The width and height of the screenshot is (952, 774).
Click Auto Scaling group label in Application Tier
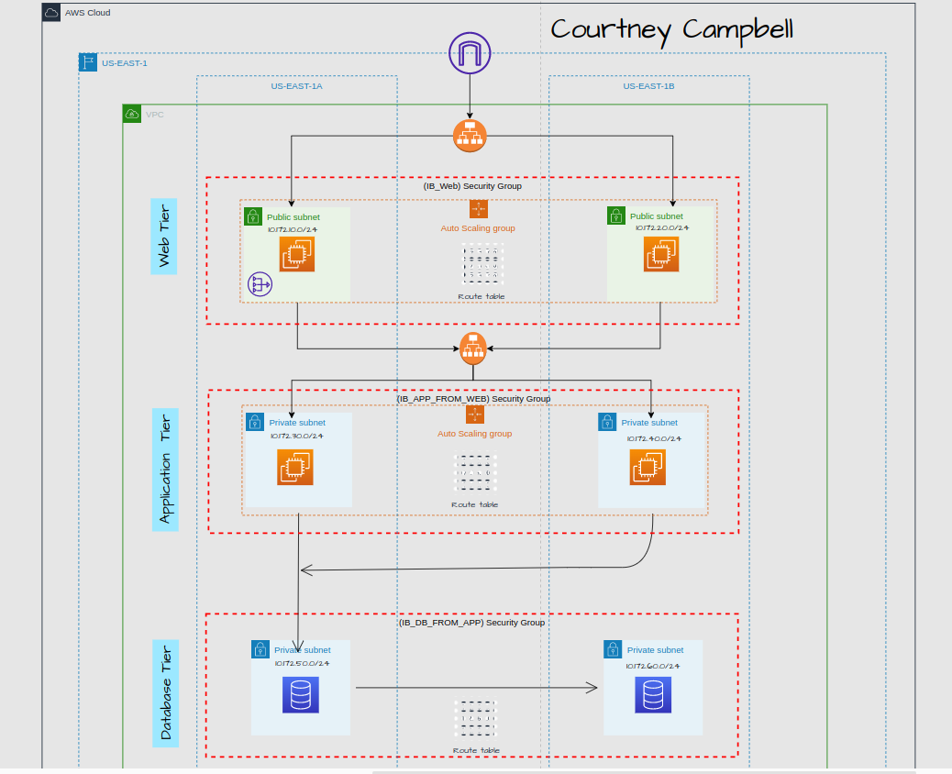tap(475, 434)
